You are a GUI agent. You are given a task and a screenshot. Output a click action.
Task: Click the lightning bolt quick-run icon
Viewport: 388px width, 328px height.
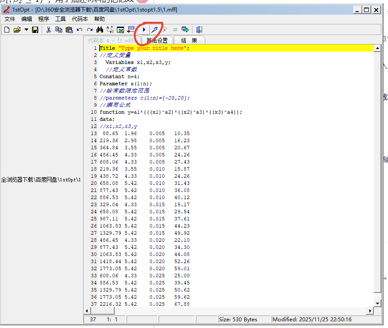pos(154,30)
